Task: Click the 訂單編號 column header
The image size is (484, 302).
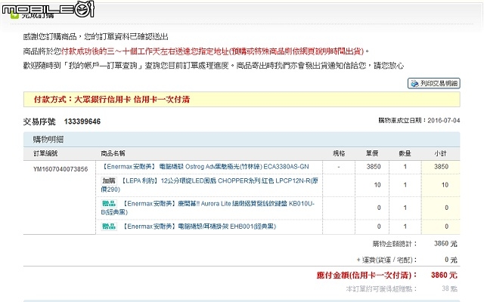Action: (45, 153)
